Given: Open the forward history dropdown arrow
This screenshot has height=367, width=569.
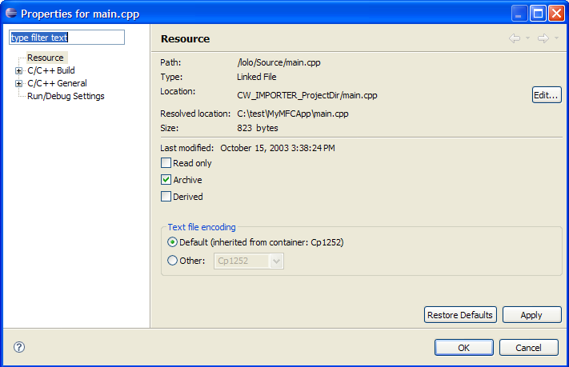Looking at the screenshot, I should (x=556, y=38).
